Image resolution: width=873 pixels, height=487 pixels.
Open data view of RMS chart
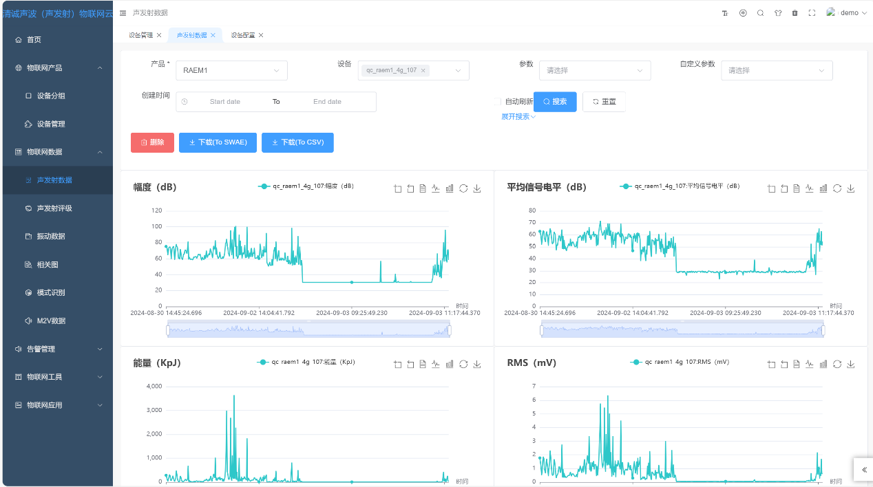pos(797,364)
